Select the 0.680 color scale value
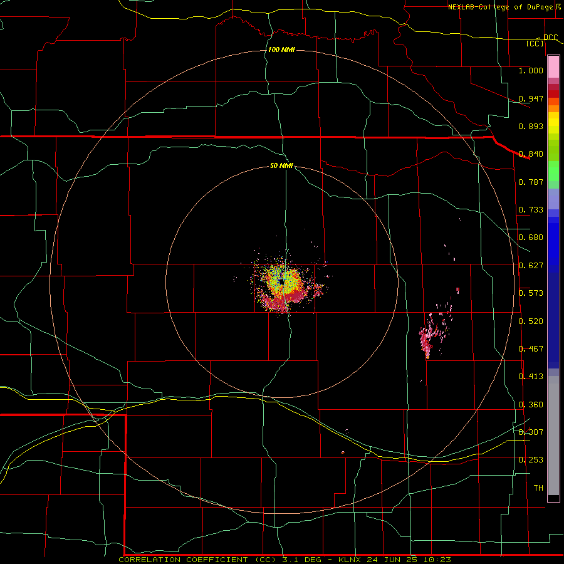 click(x=531, y=238)
